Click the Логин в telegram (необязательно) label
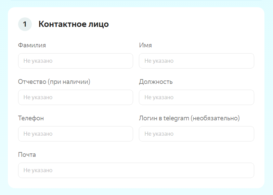 189,118
